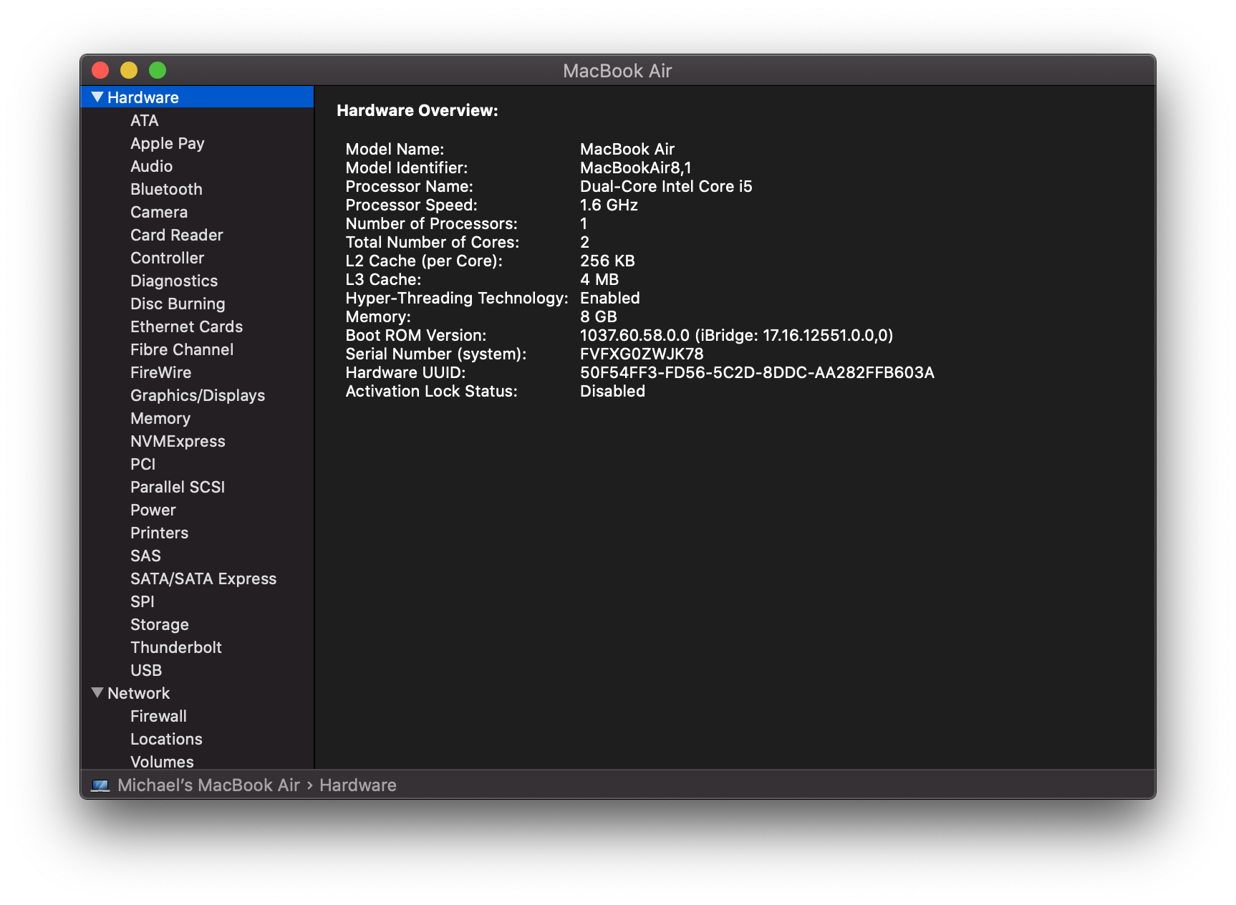Click model identifier value MacBookAir8,1

[x=636, y=168]
